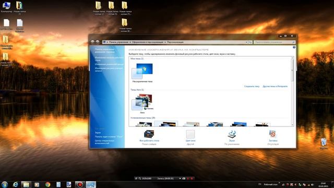The image size is (334, 188).
Task: Click the volume speaker tray icon
Action: (x=313, y=184)
